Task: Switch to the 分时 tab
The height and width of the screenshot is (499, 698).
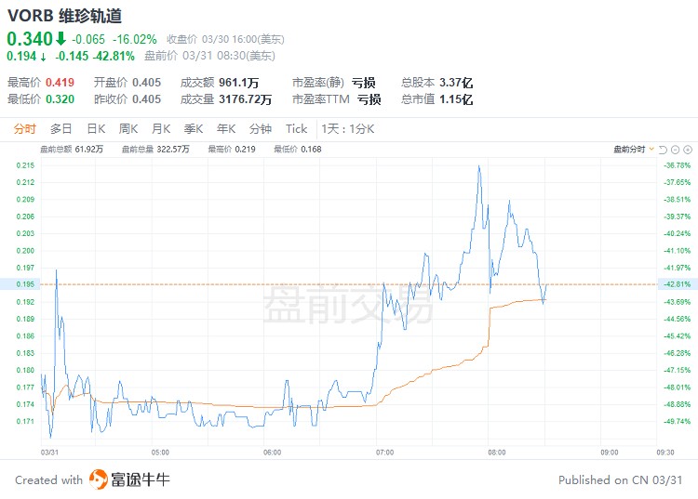Action: pos(25,129)
